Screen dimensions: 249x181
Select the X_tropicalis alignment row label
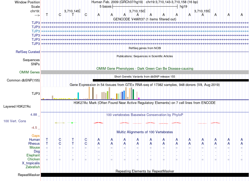(31, 163)
